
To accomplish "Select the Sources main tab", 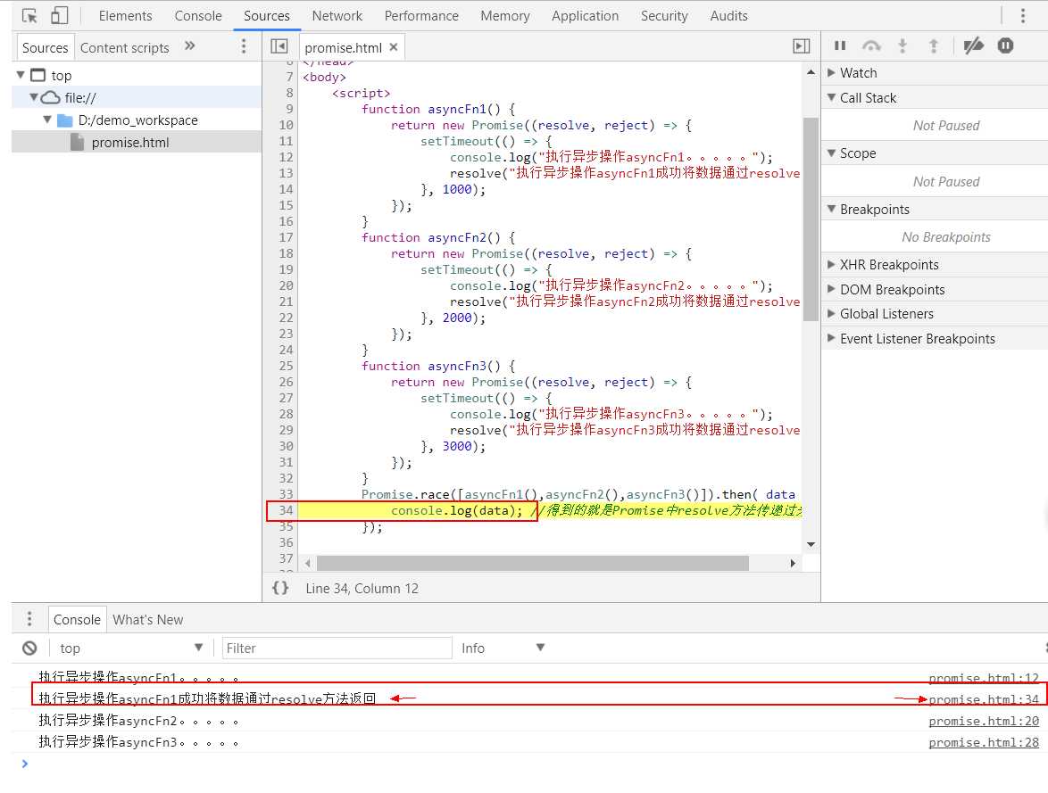I will (267, 15).
